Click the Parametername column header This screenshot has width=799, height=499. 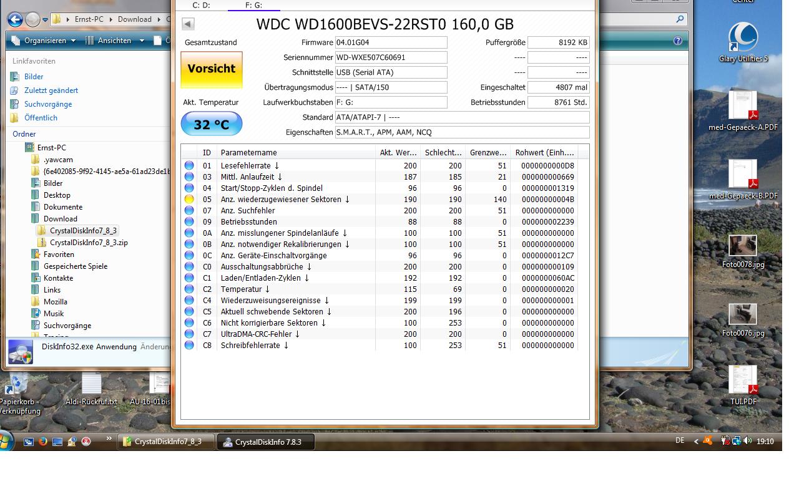(297, 153)
